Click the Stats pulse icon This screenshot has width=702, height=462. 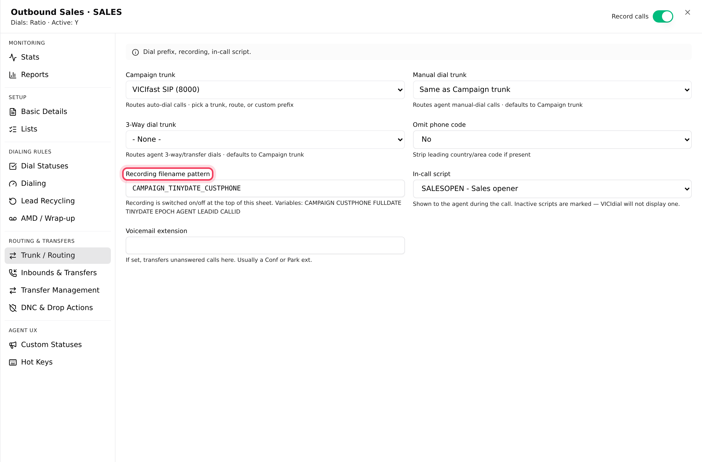coord(13,57)
